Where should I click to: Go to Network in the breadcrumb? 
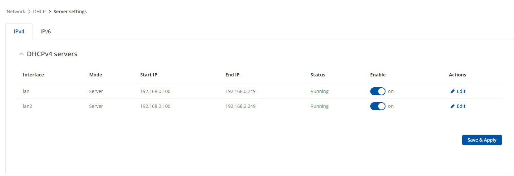(16, 12)
